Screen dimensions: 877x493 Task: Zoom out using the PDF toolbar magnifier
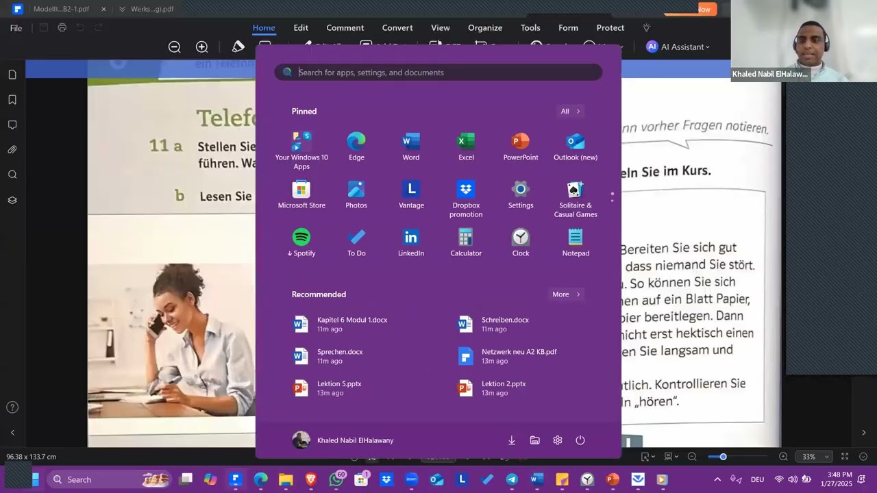click(175, 47)
